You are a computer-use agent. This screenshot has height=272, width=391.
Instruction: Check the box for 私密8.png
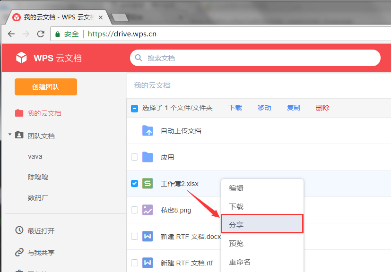pyautogui.click(x=134, y=210)
